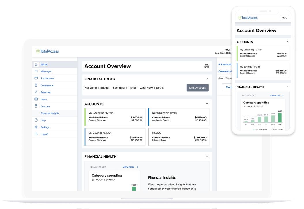Viewport: 304px width, 209px height.
Task: Click the desktop Category spending heading
Action: click(107, 175)
